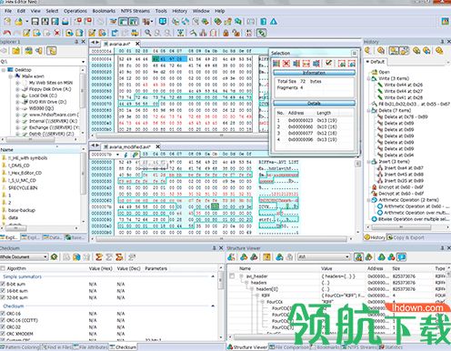
Task: Open the Whole Document dropdown in Checksum
Action: 45,257
